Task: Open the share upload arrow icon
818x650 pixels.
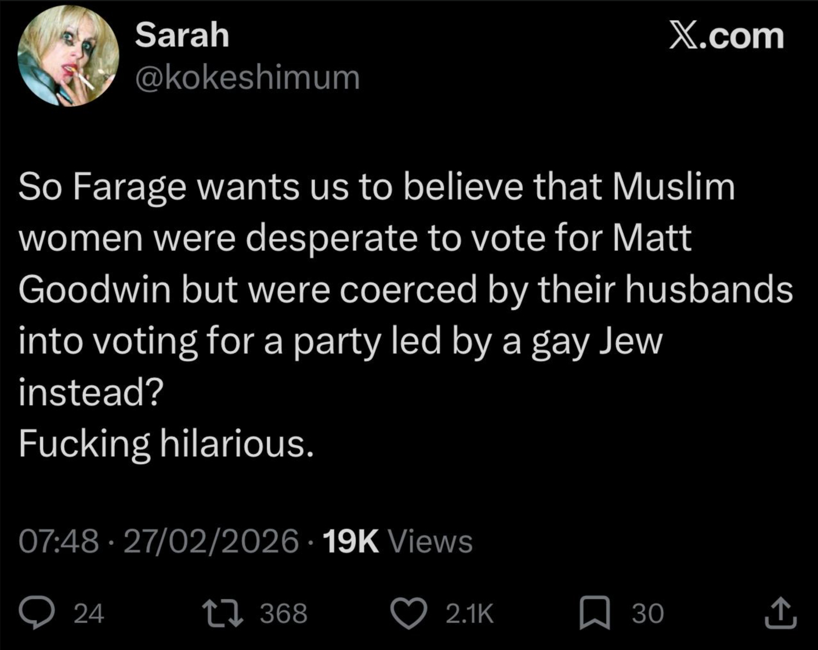Action: (780, 613)
